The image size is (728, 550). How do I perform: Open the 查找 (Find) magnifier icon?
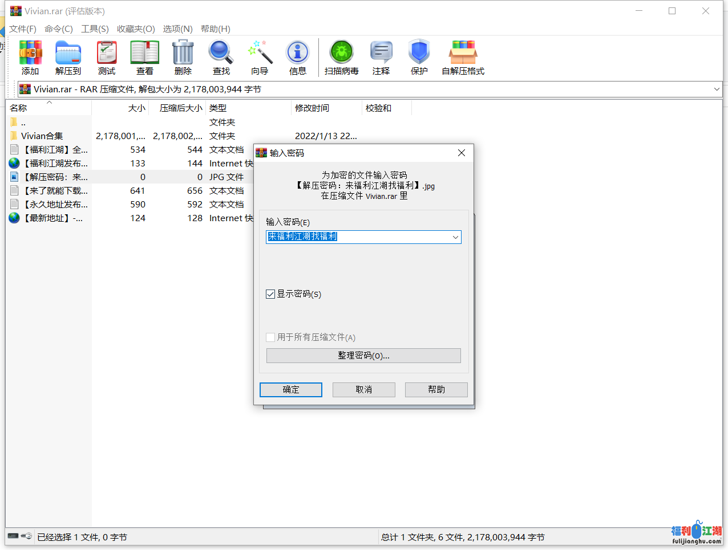tap(221, 53)
